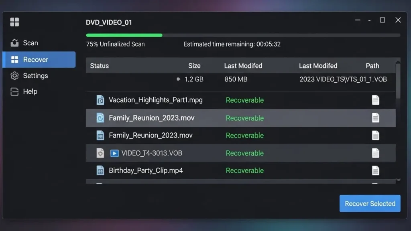Open the path icon for Vacation_Highlights_Part1.mpg
This screenshot has height=231, width=411.
click(376, 100)
